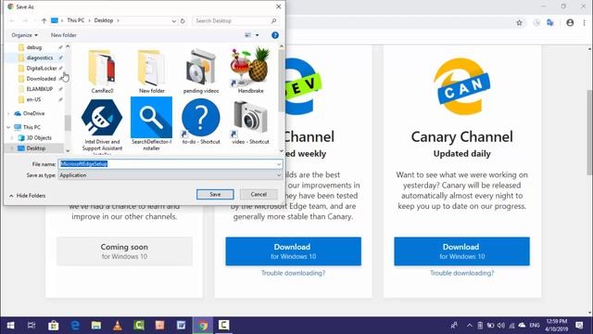Screen dimensions: 593x334
Task: Open Word from the taskbar
Action: point(182,326)
